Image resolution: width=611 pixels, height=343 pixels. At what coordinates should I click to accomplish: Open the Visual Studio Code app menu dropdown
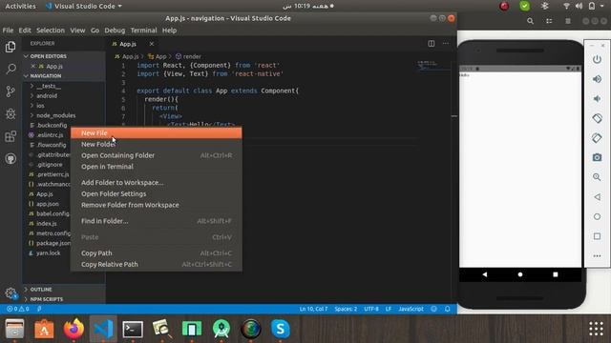point(84,7)
